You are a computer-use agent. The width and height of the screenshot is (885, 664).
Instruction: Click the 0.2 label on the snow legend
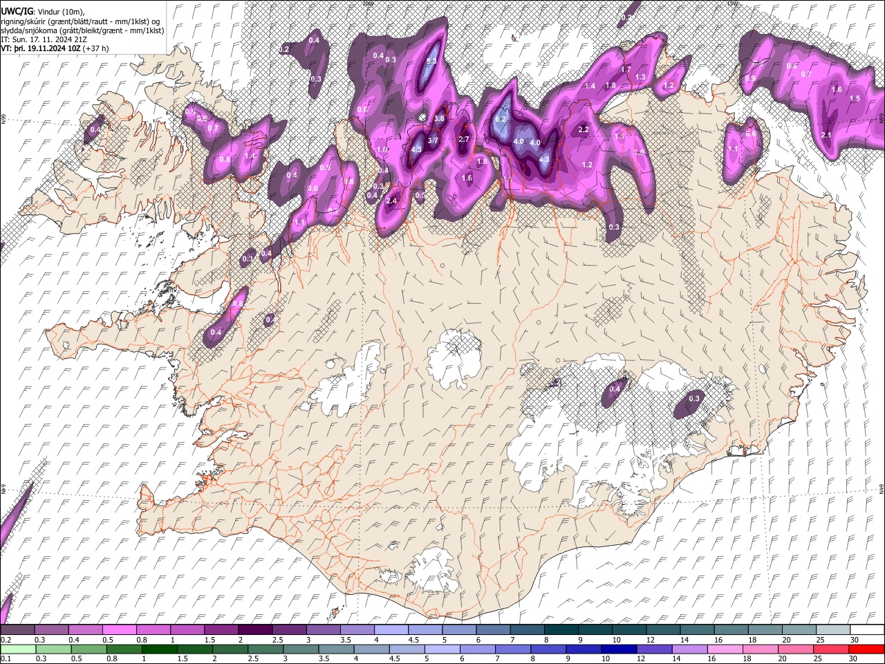tap(6, 640)
